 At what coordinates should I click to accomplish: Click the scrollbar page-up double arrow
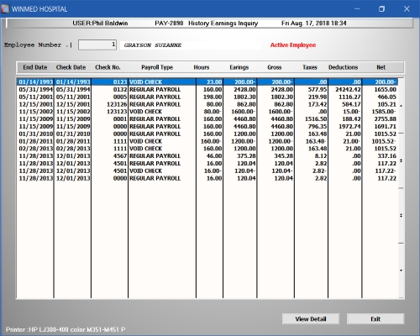pos(402,160)
